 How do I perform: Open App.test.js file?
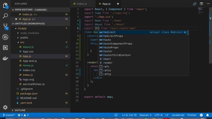(x=40, y=61)
